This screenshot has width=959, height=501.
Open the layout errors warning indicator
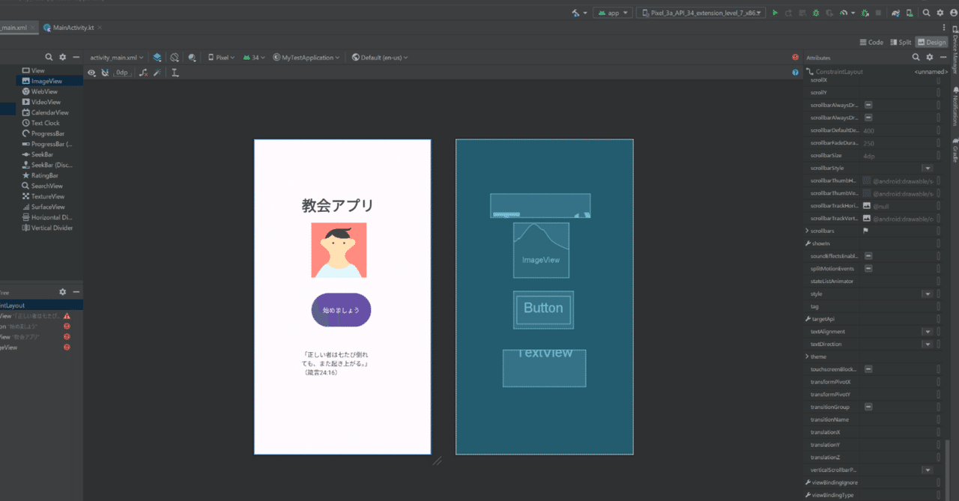794,57
